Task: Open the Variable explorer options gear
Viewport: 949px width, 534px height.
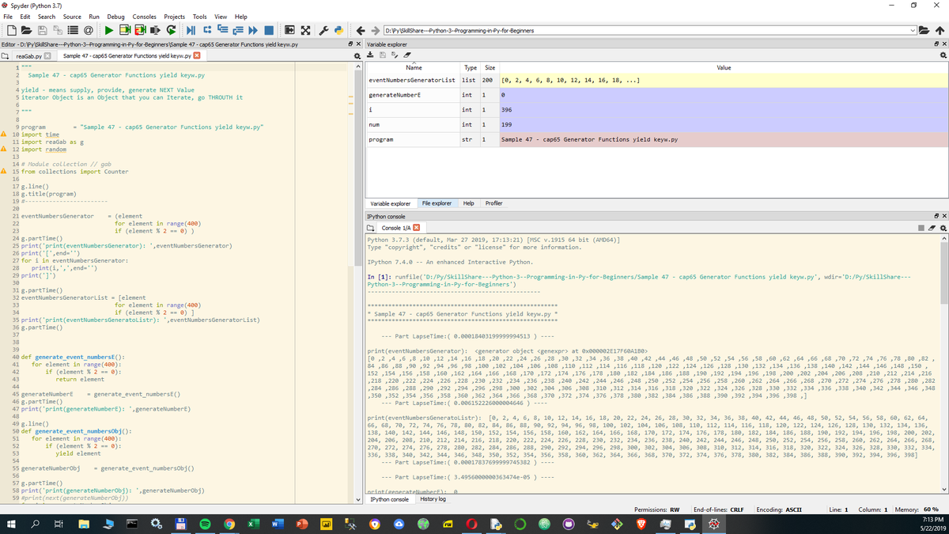Action: [942, 56]
